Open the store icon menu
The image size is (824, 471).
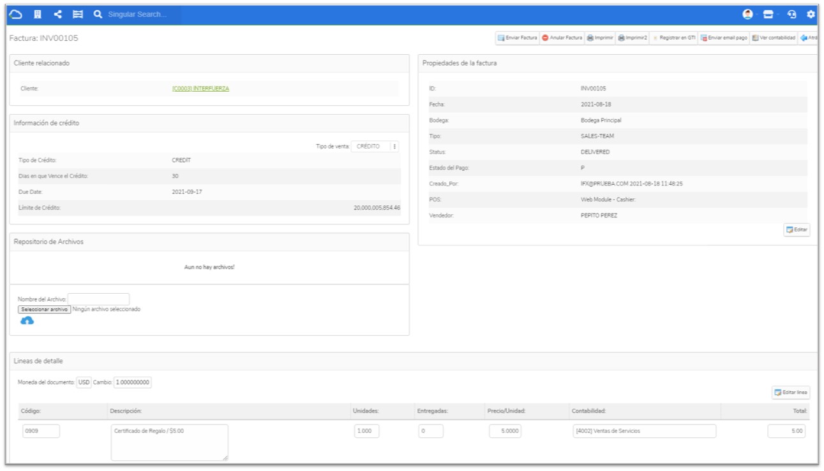pyautogui.click(x=767, y=14)
